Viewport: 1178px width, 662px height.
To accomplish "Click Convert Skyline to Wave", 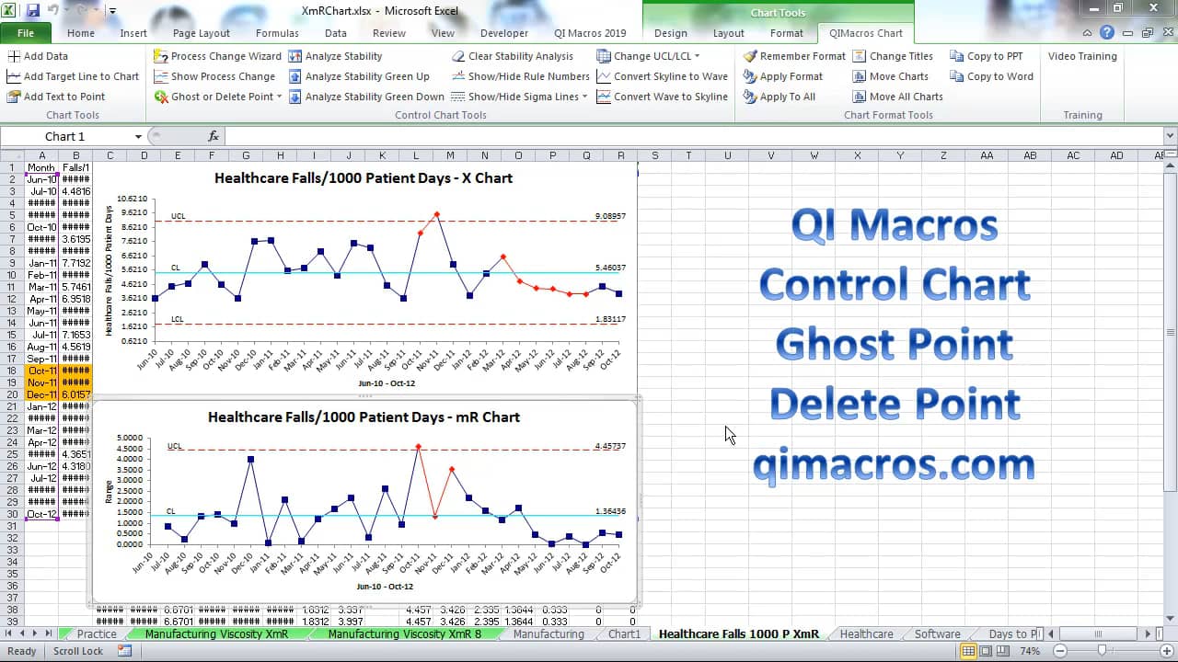I will (662, 76).
